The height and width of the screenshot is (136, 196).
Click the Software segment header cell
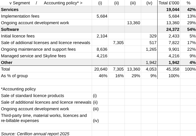(10, 29)
